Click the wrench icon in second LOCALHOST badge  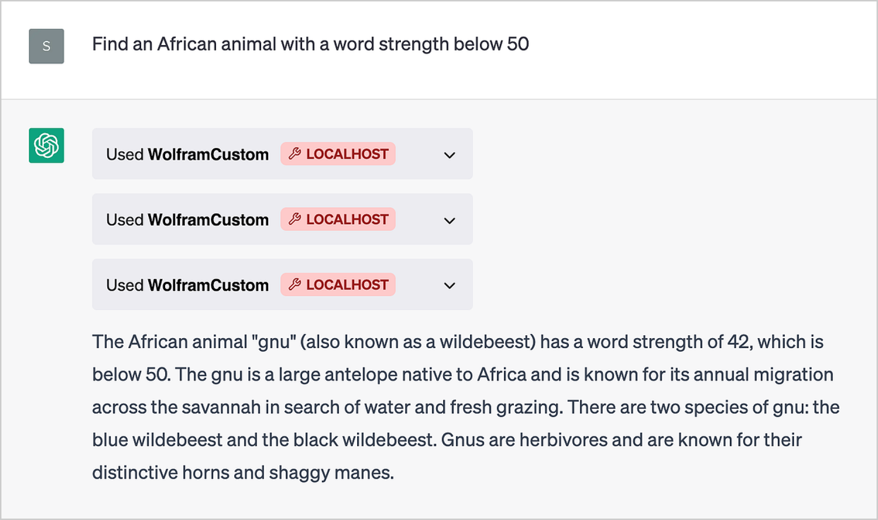pyautogui.click(x=295, y=219)
